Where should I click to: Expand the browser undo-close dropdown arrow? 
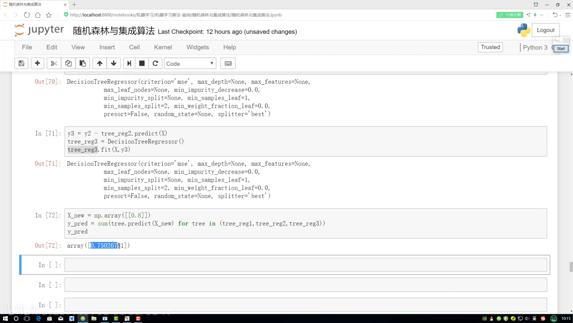[560, 15]
